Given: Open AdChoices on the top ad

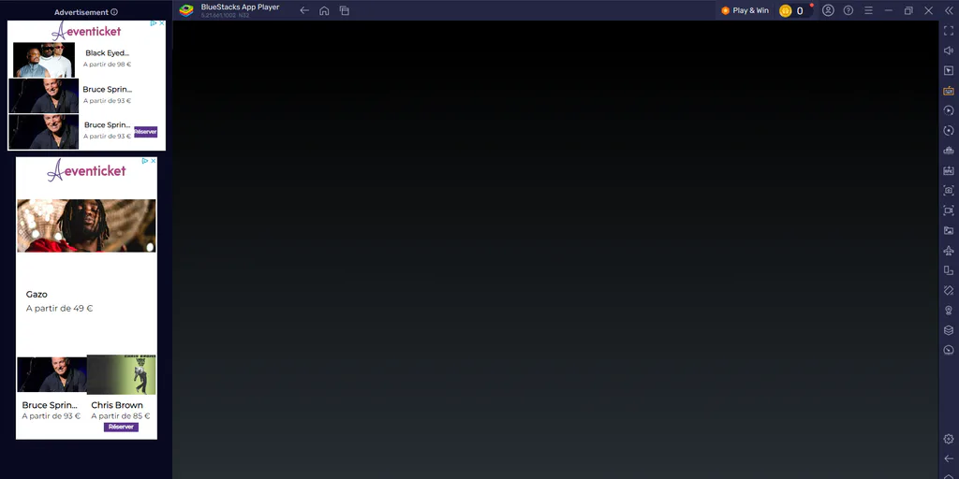Looking at the screenshot, I should point(154,23).
